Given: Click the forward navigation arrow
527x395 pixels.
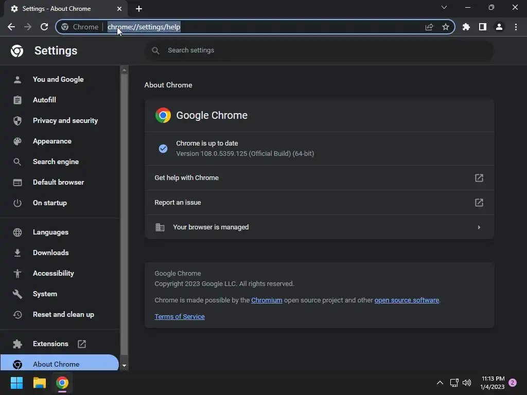Looking at the screenshot, I should point(28,27).
